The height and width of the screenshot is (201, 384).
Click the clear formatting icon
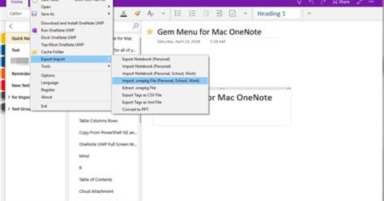150,14
